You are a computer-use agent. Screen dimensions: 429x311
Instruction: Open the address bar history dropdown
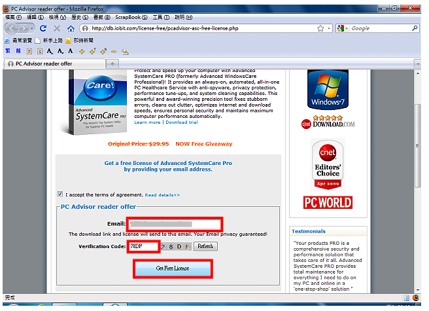pos(329,28)
